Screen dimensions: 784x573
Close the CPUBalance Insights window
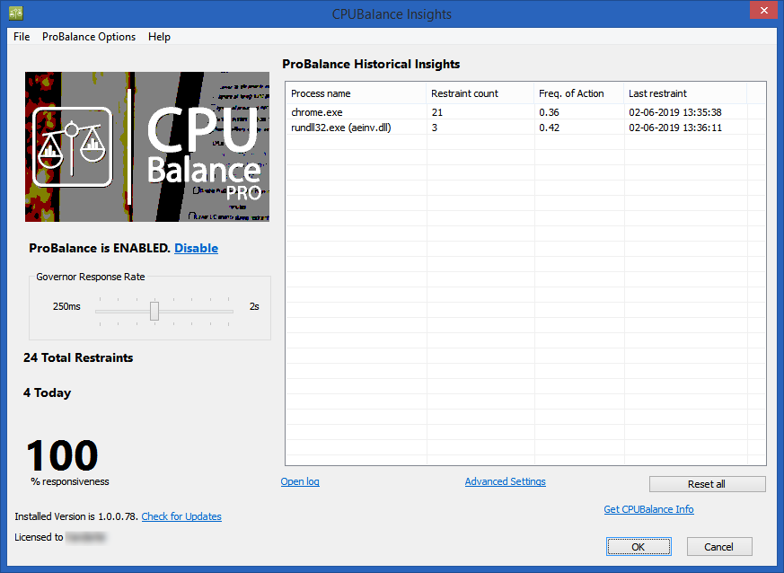pyautogui.click(x=763, y=10)
